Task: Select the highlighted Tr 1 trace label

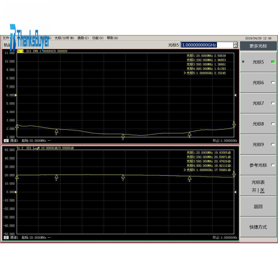Action: [20, 51]
